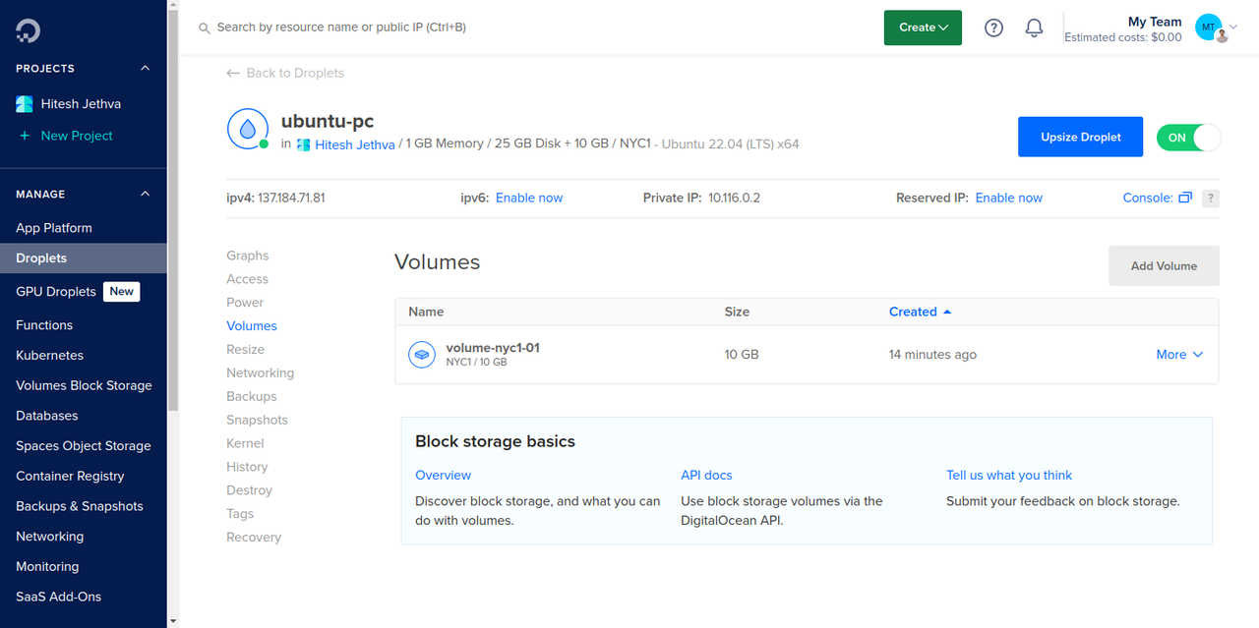This screenshot has width=1259, height=628.
Task: Click the Hitesh Jethva project icon in sidebar
Action: (25, 104)
